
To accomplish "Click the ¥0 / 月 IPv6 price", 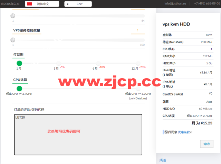I will (208, 84).
